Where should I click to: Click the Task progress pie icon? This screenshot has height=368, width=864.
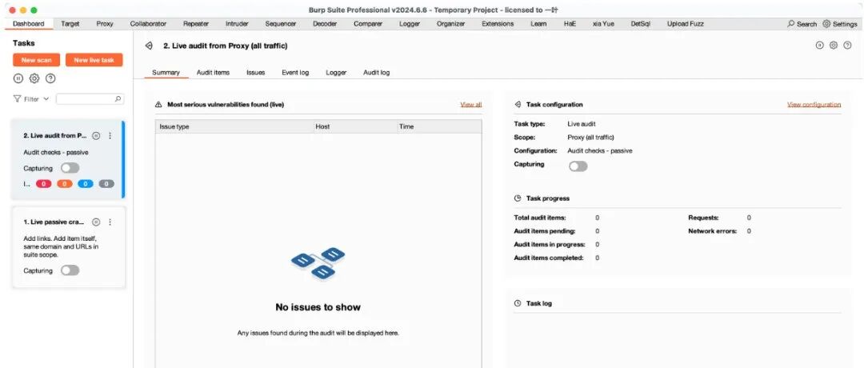pyautogui.click(x=518, y=198)
